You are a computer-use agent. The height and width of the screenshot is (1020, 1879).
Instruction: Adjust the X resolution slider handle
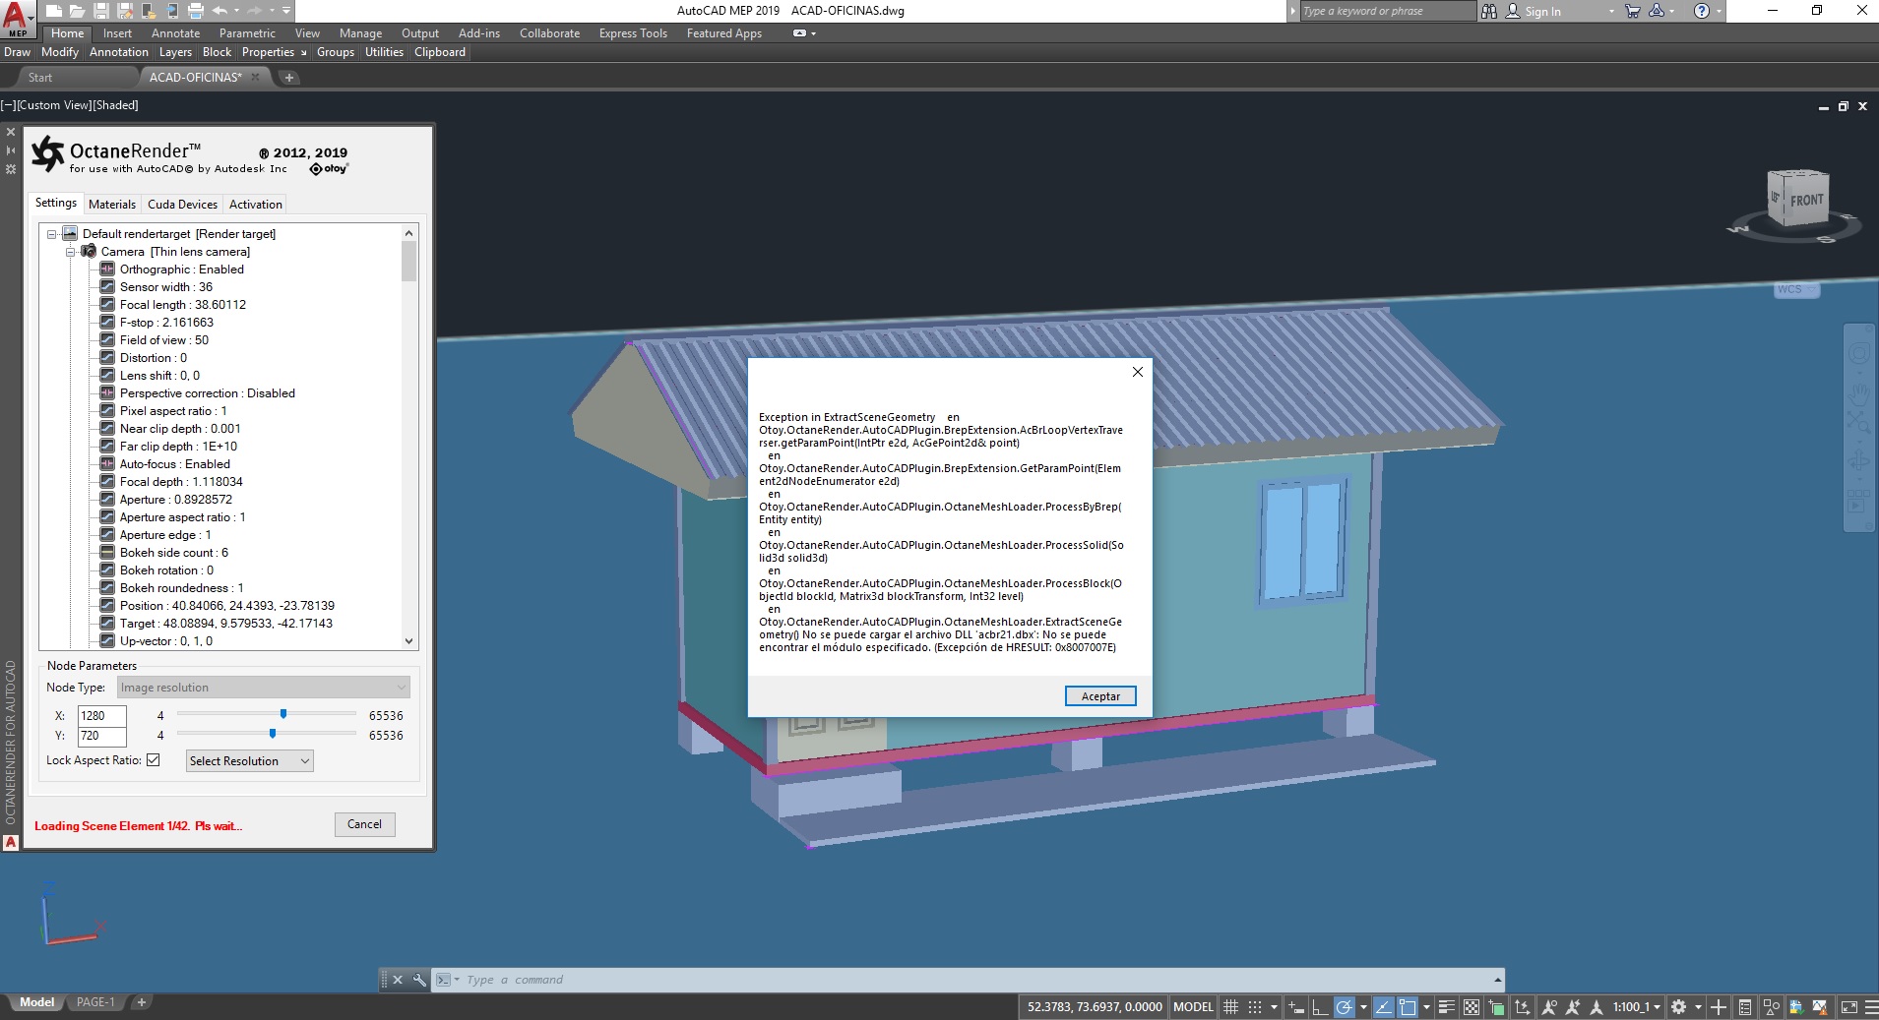click(283, 714)
